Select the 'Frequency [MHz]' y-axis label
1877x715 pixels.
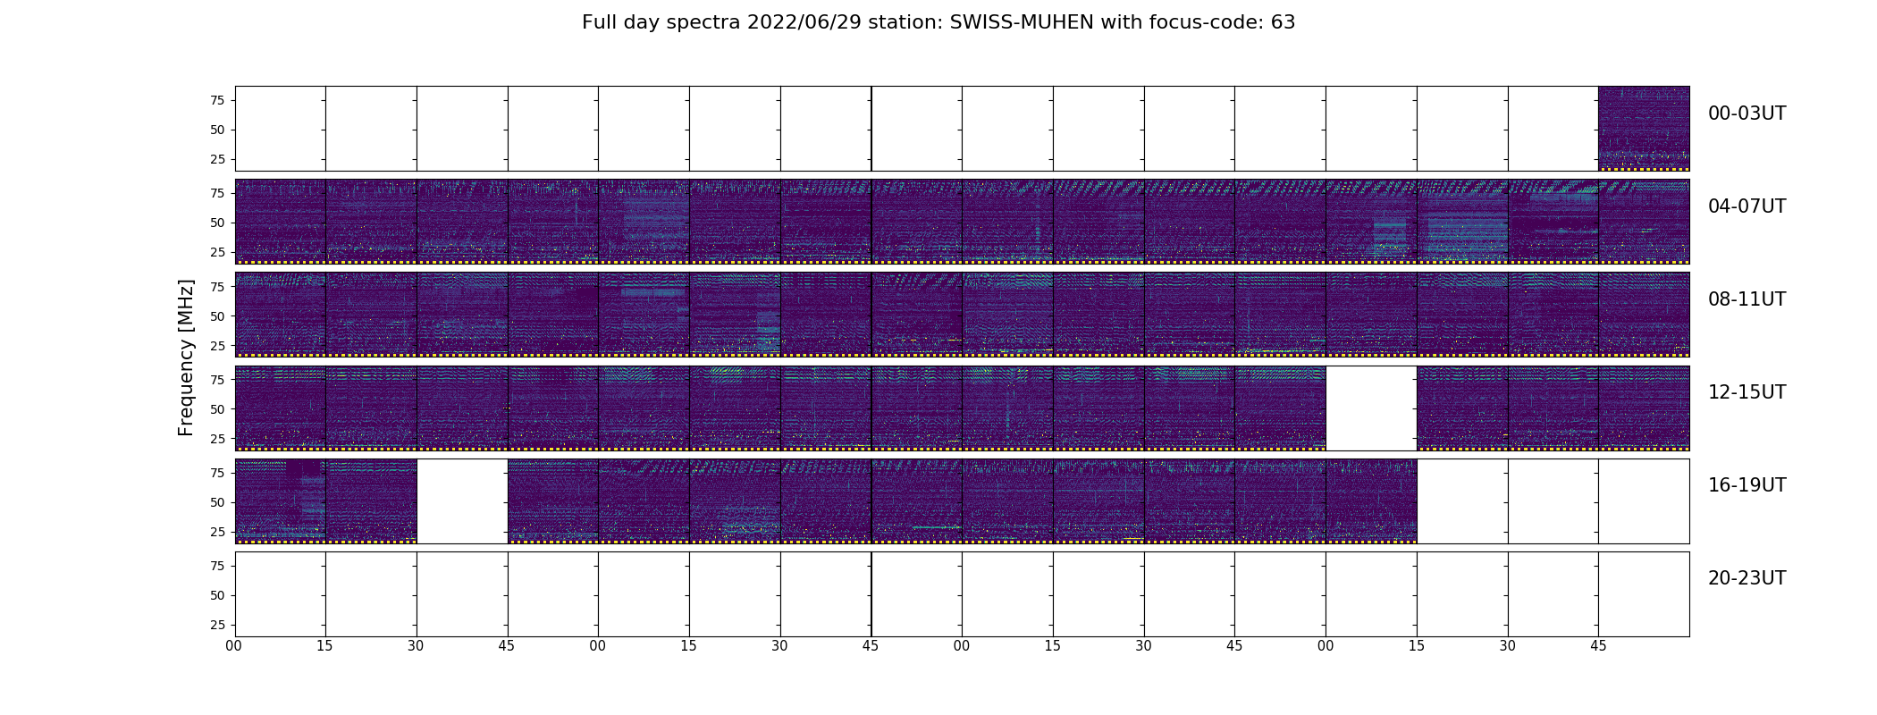pyautogui.click(x=186, y=357)
